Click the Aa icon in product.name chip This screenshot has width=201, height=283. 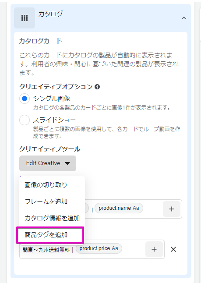(x=136, y=208)
